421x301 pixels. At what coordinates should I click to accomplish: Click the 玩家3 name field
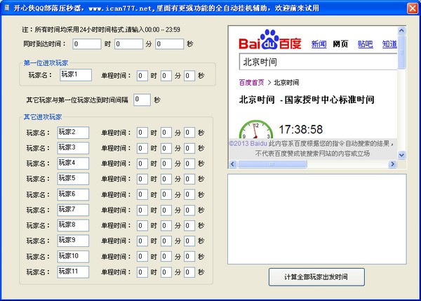(x=73, y=148)
